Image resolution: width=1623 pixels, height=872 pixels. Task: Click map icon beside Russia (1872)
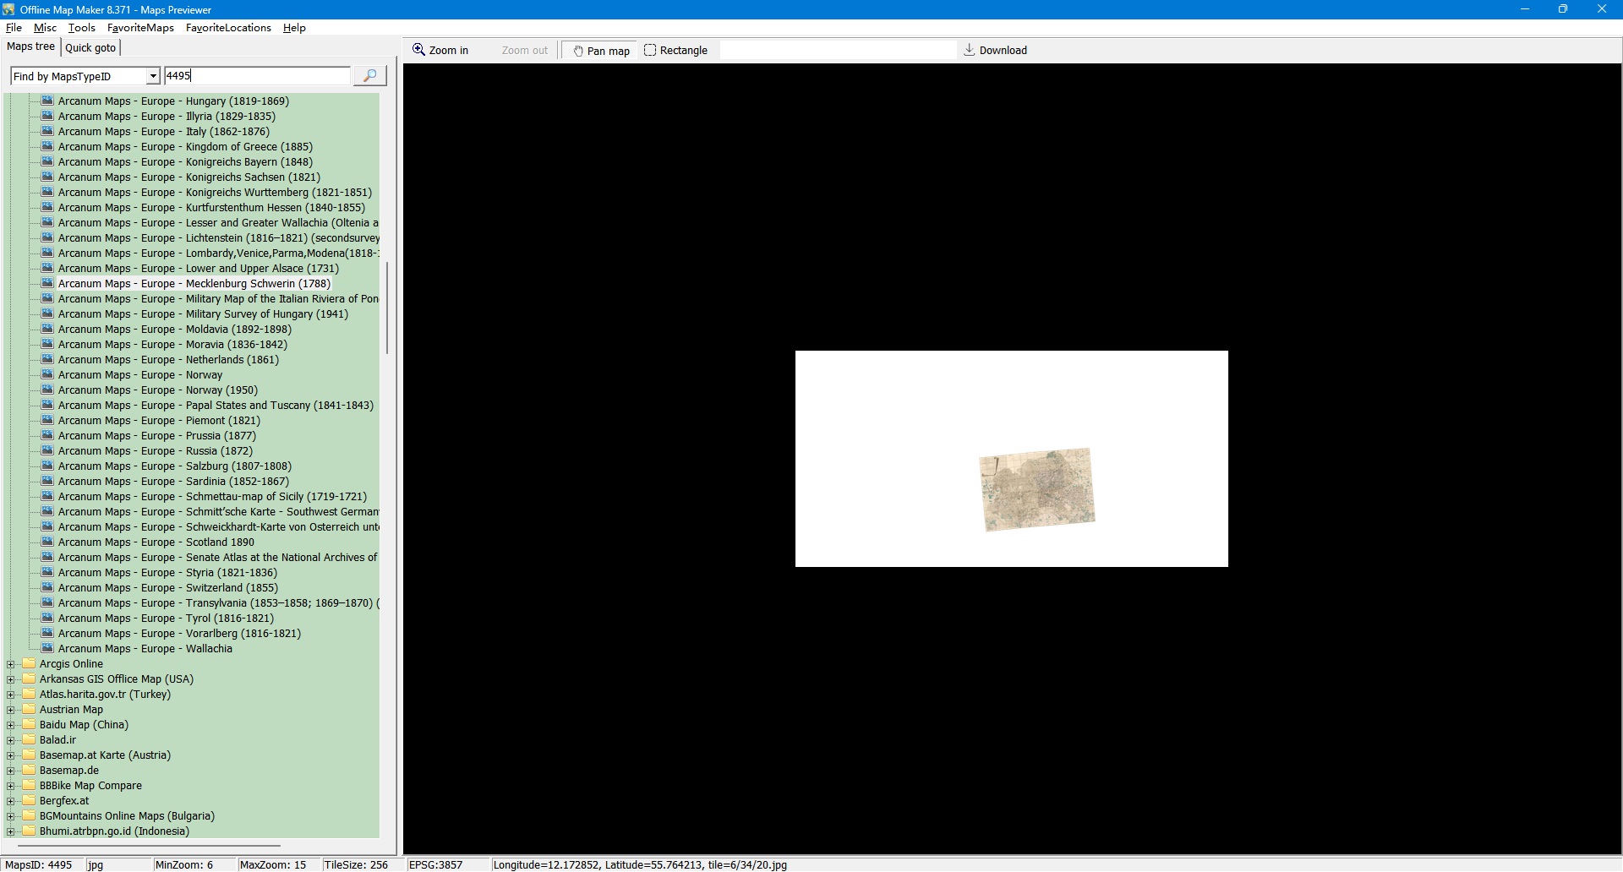tap(47, 450)
